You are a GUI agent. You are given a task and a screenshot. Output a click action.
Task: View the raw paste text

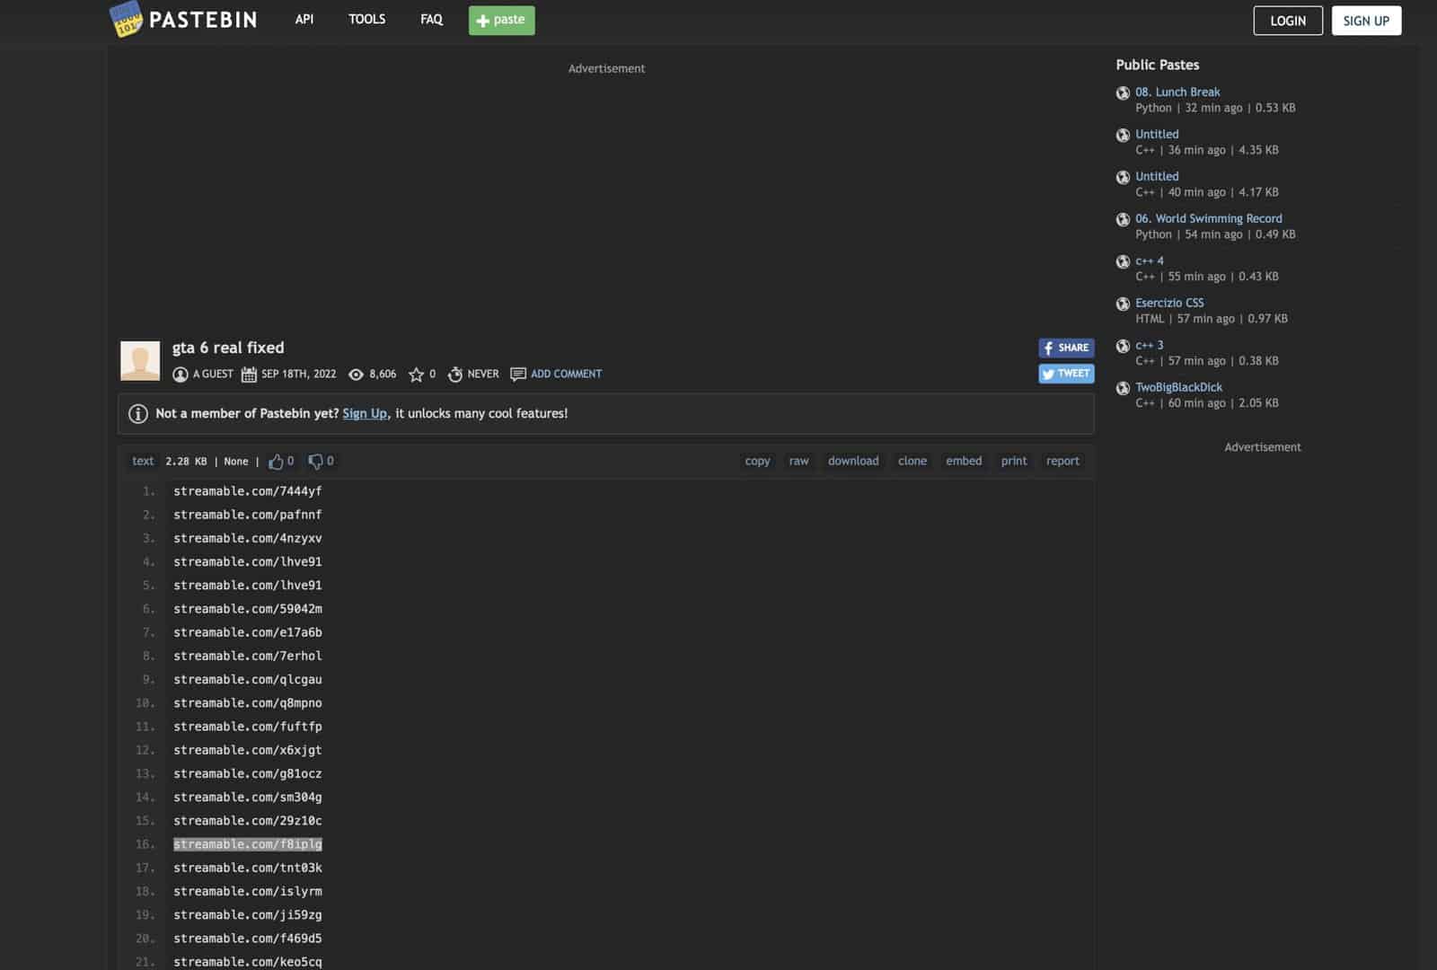pos(798,462)
